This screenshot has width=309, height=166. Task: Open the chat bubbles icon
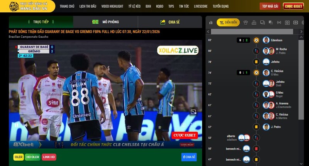(x=262, y=22)
